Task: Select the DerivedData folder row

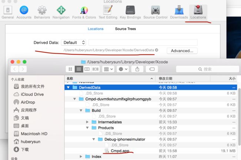Action: pos(151,87)
